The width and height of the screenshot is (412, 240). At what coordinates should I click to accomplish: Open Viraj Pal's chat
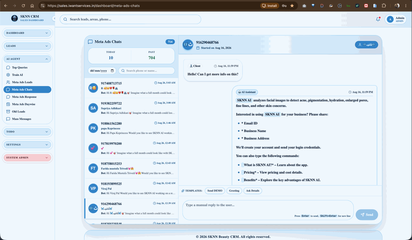(131, 188)
